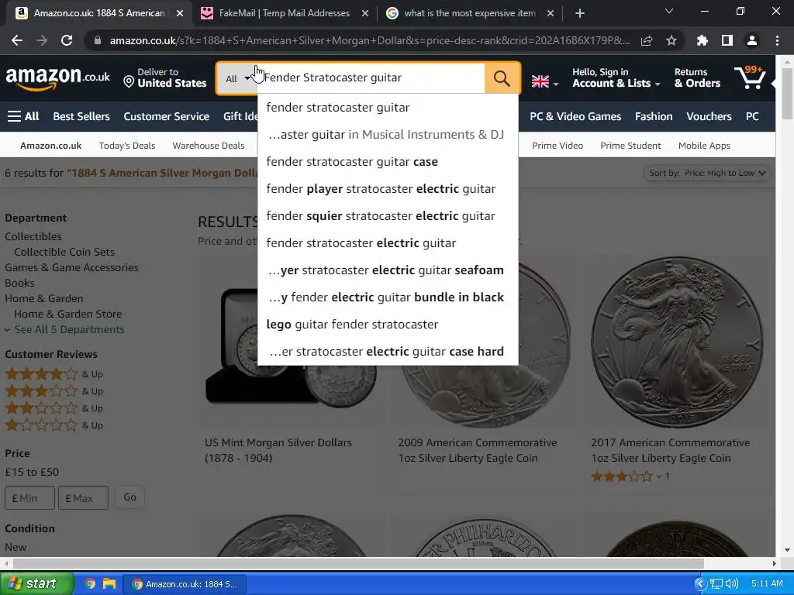Close the Amazon.co.uk tab
The width and height of the screenshot is (794, 595).
(x=180, y=13)
